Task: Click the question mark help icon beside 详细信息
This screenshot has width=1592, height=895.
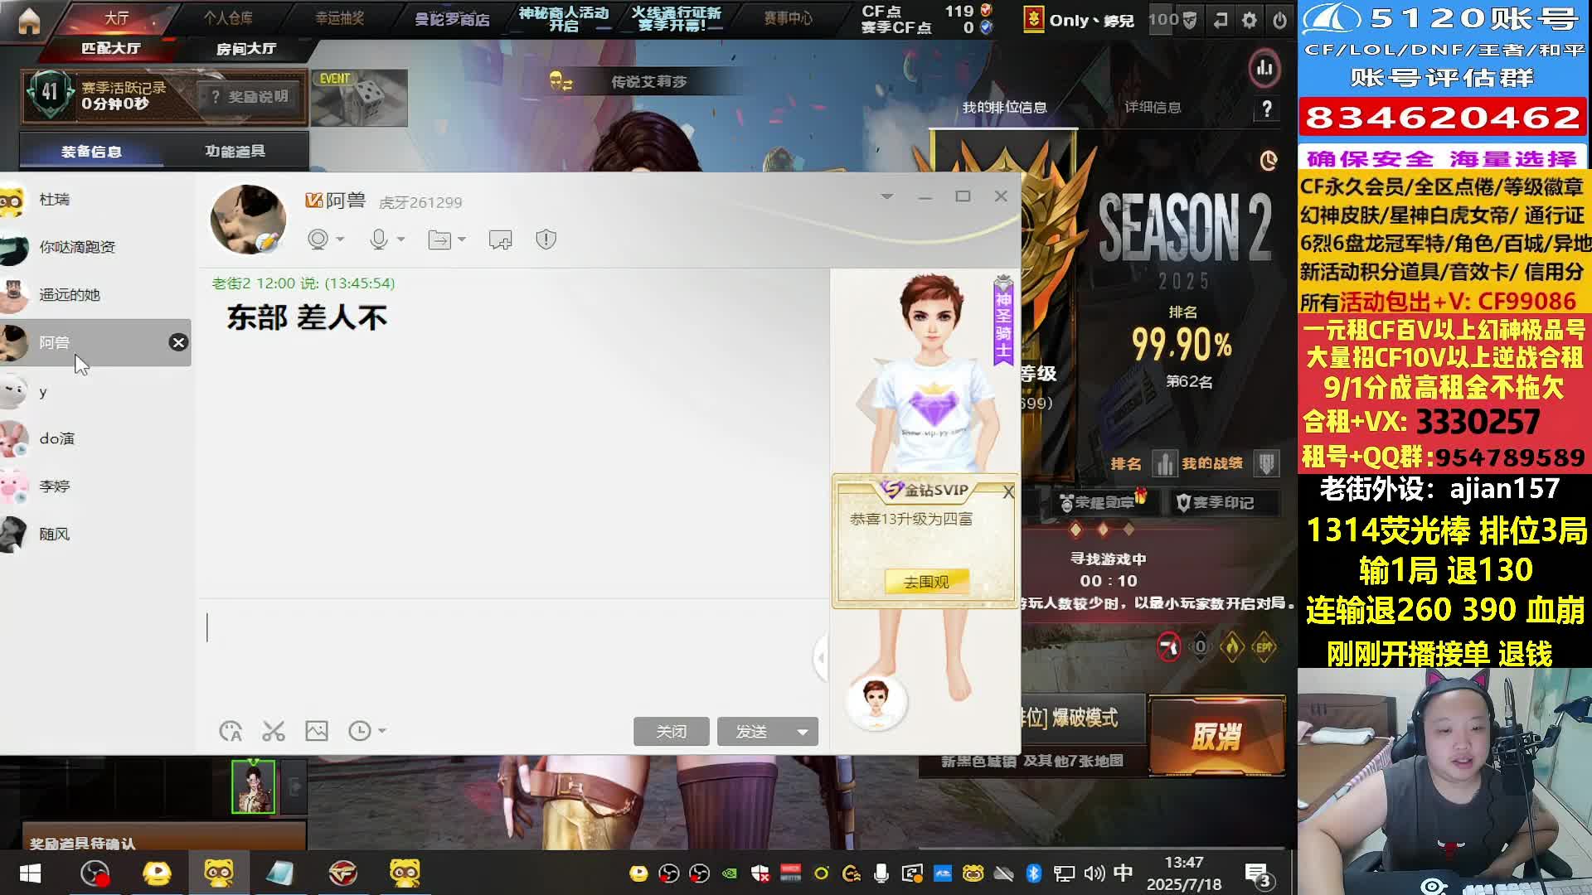Action: click(x=1266, y=109)
